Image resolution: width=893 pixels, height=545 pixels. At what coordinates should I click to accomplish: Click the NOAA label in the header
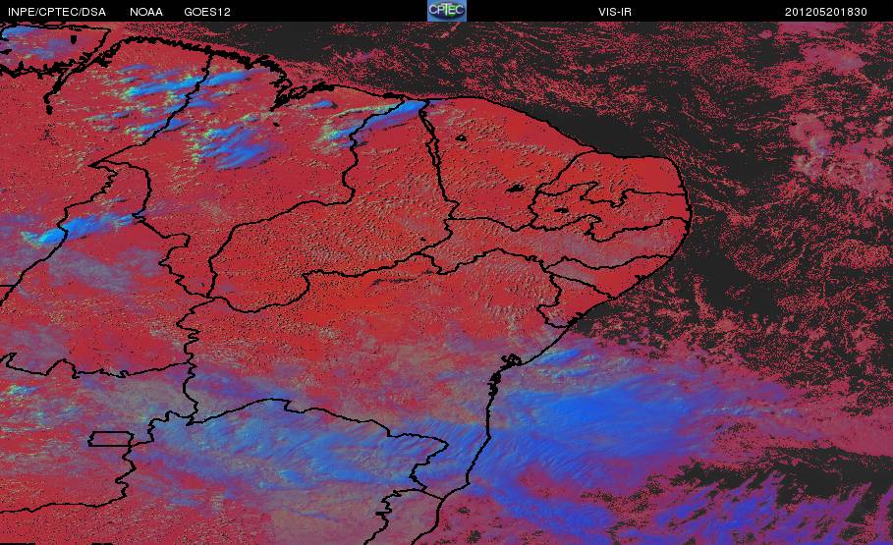pos(146,12)
